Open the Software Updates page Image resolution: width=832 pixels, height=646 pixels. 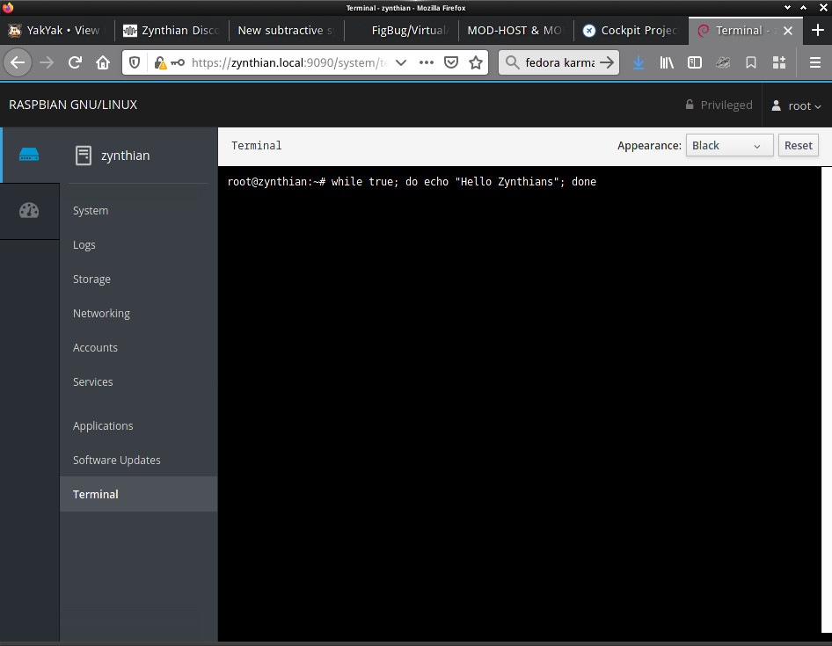click(x=138, y=460)
